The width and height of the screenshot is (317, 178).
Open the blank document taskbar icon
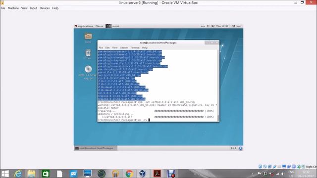(59, 174)
